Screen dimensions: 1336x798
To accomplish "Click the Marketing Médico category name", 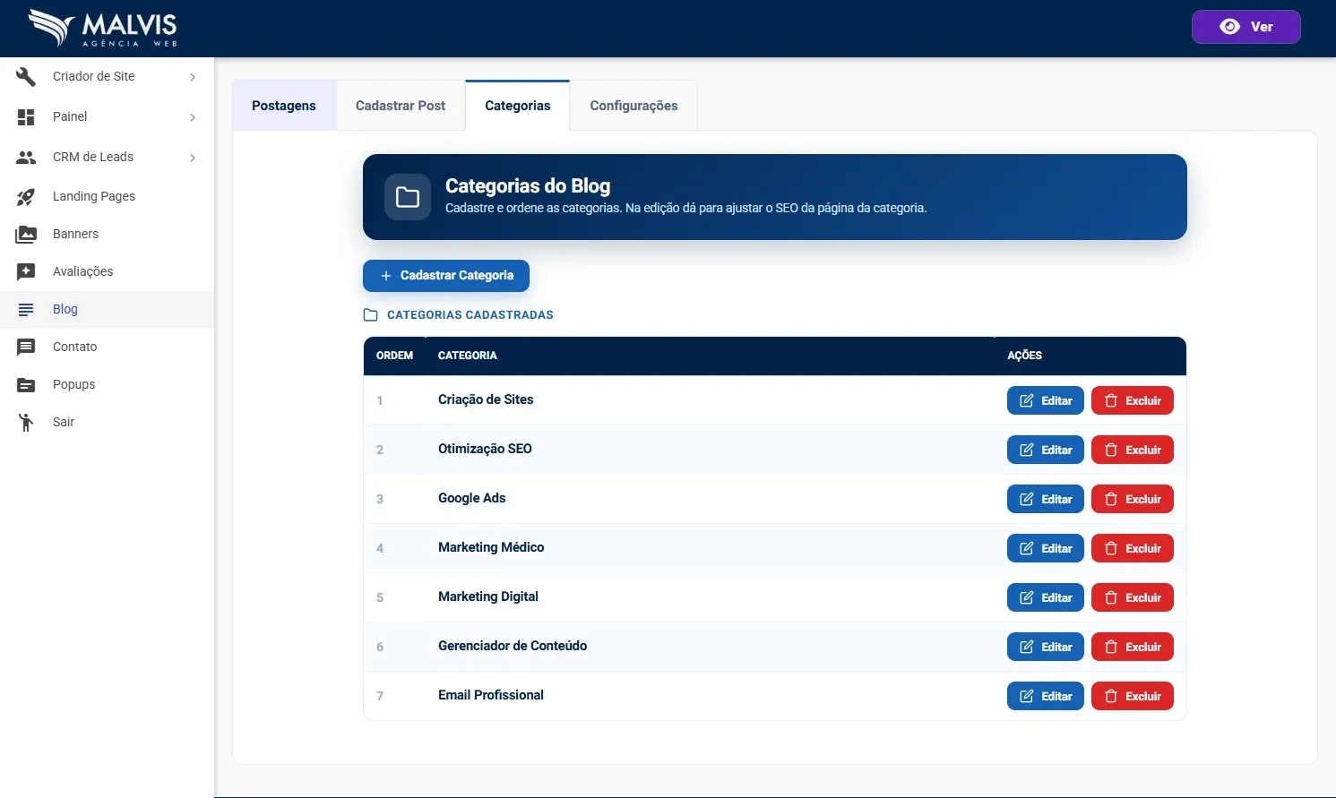I will (491, 547).
